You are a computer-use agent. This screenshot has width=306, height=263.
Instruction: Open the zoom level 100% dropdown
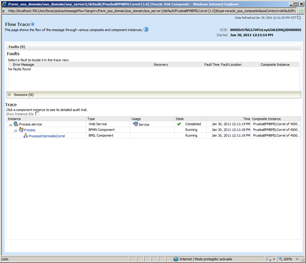(x=297, y=259)
